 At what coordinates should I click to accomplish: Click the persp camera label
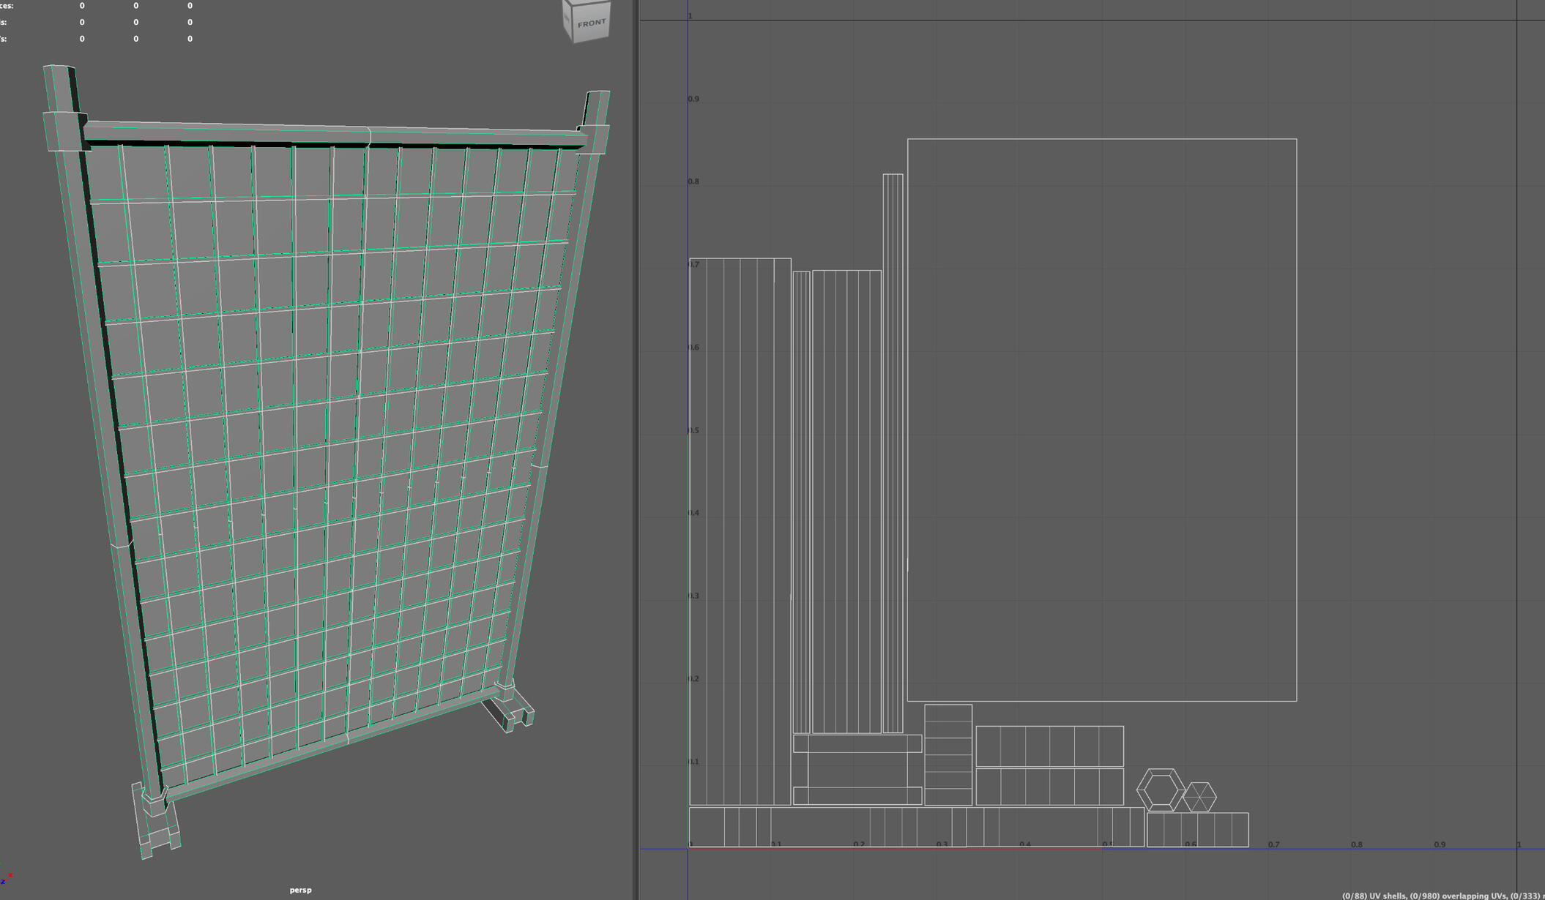(300, 890)
